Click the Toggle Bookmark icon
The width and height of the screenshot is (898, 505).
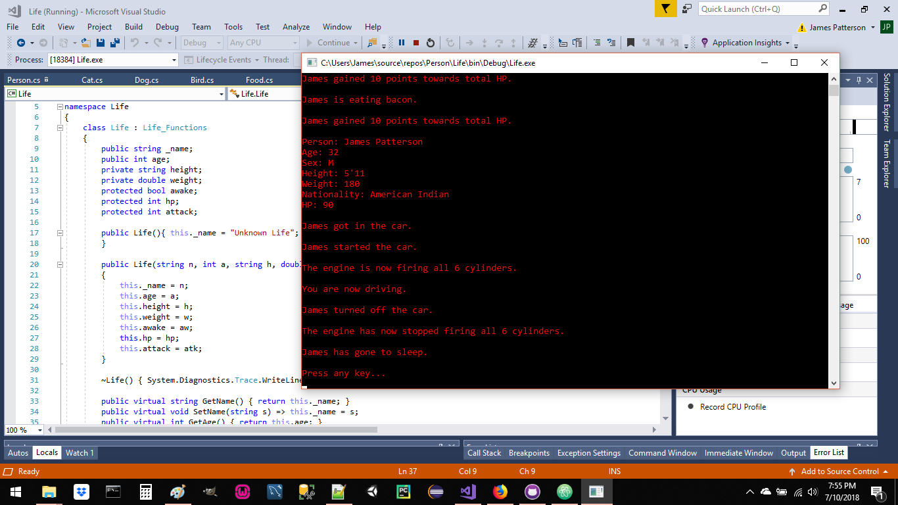pyautogui.click(x=630, y=43)
